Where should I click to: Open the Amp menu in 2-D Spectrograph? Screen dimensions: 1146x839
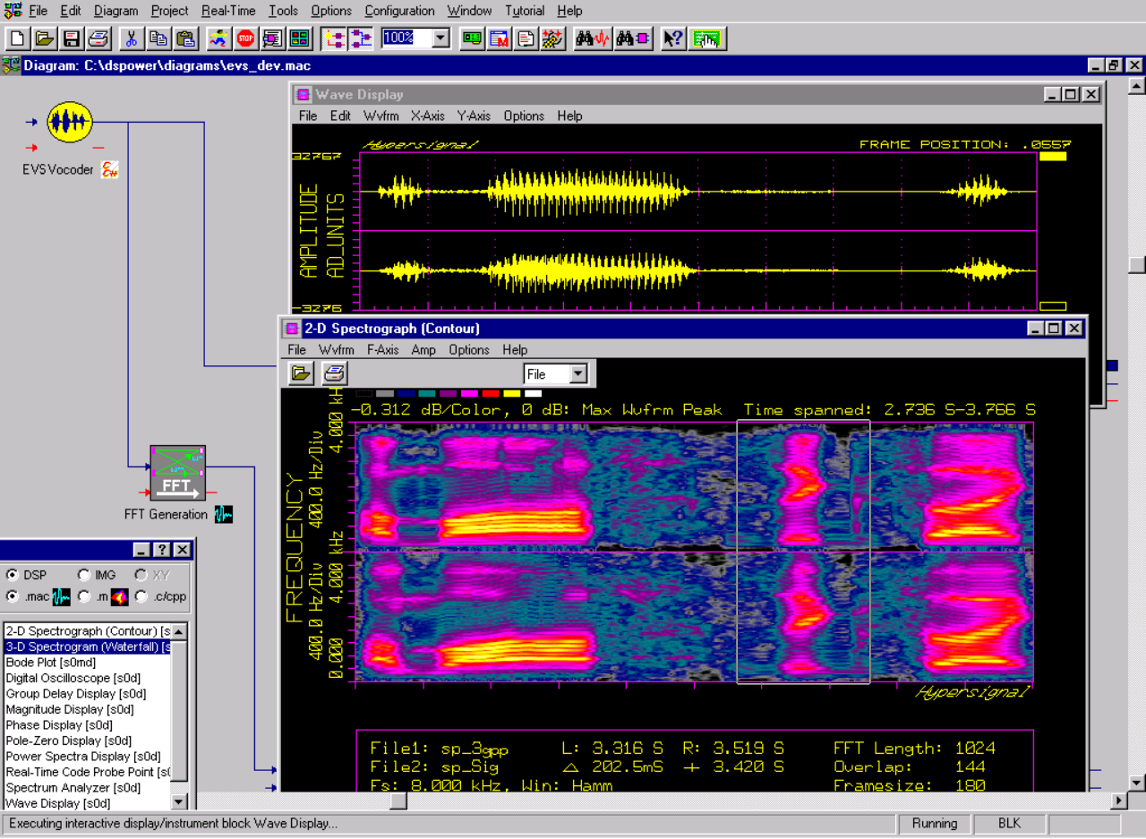point(423,349)
